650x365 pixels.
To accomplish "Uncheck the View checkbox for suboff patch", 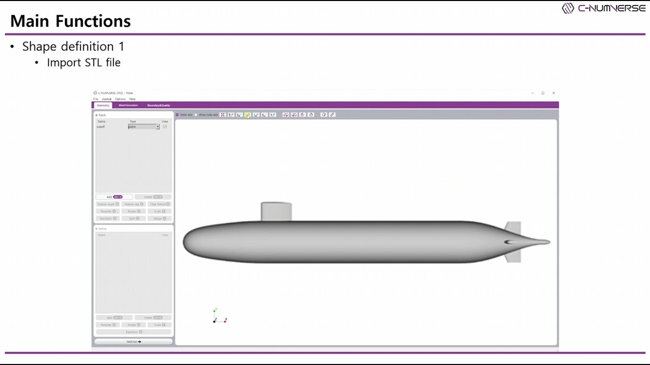I will tap(165, 127).
